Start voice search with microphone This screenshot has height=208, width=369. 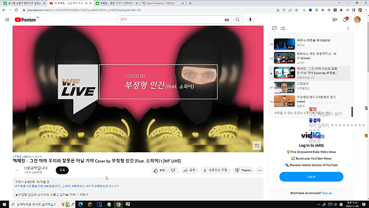pyautogui.click(x=250, y=20)
